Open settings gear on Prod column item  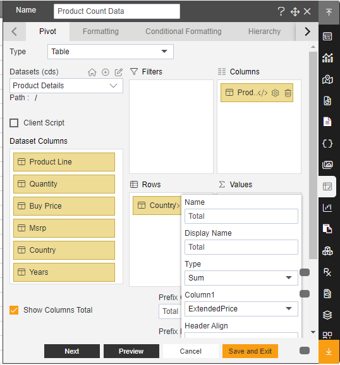click(x=276, y=93)
